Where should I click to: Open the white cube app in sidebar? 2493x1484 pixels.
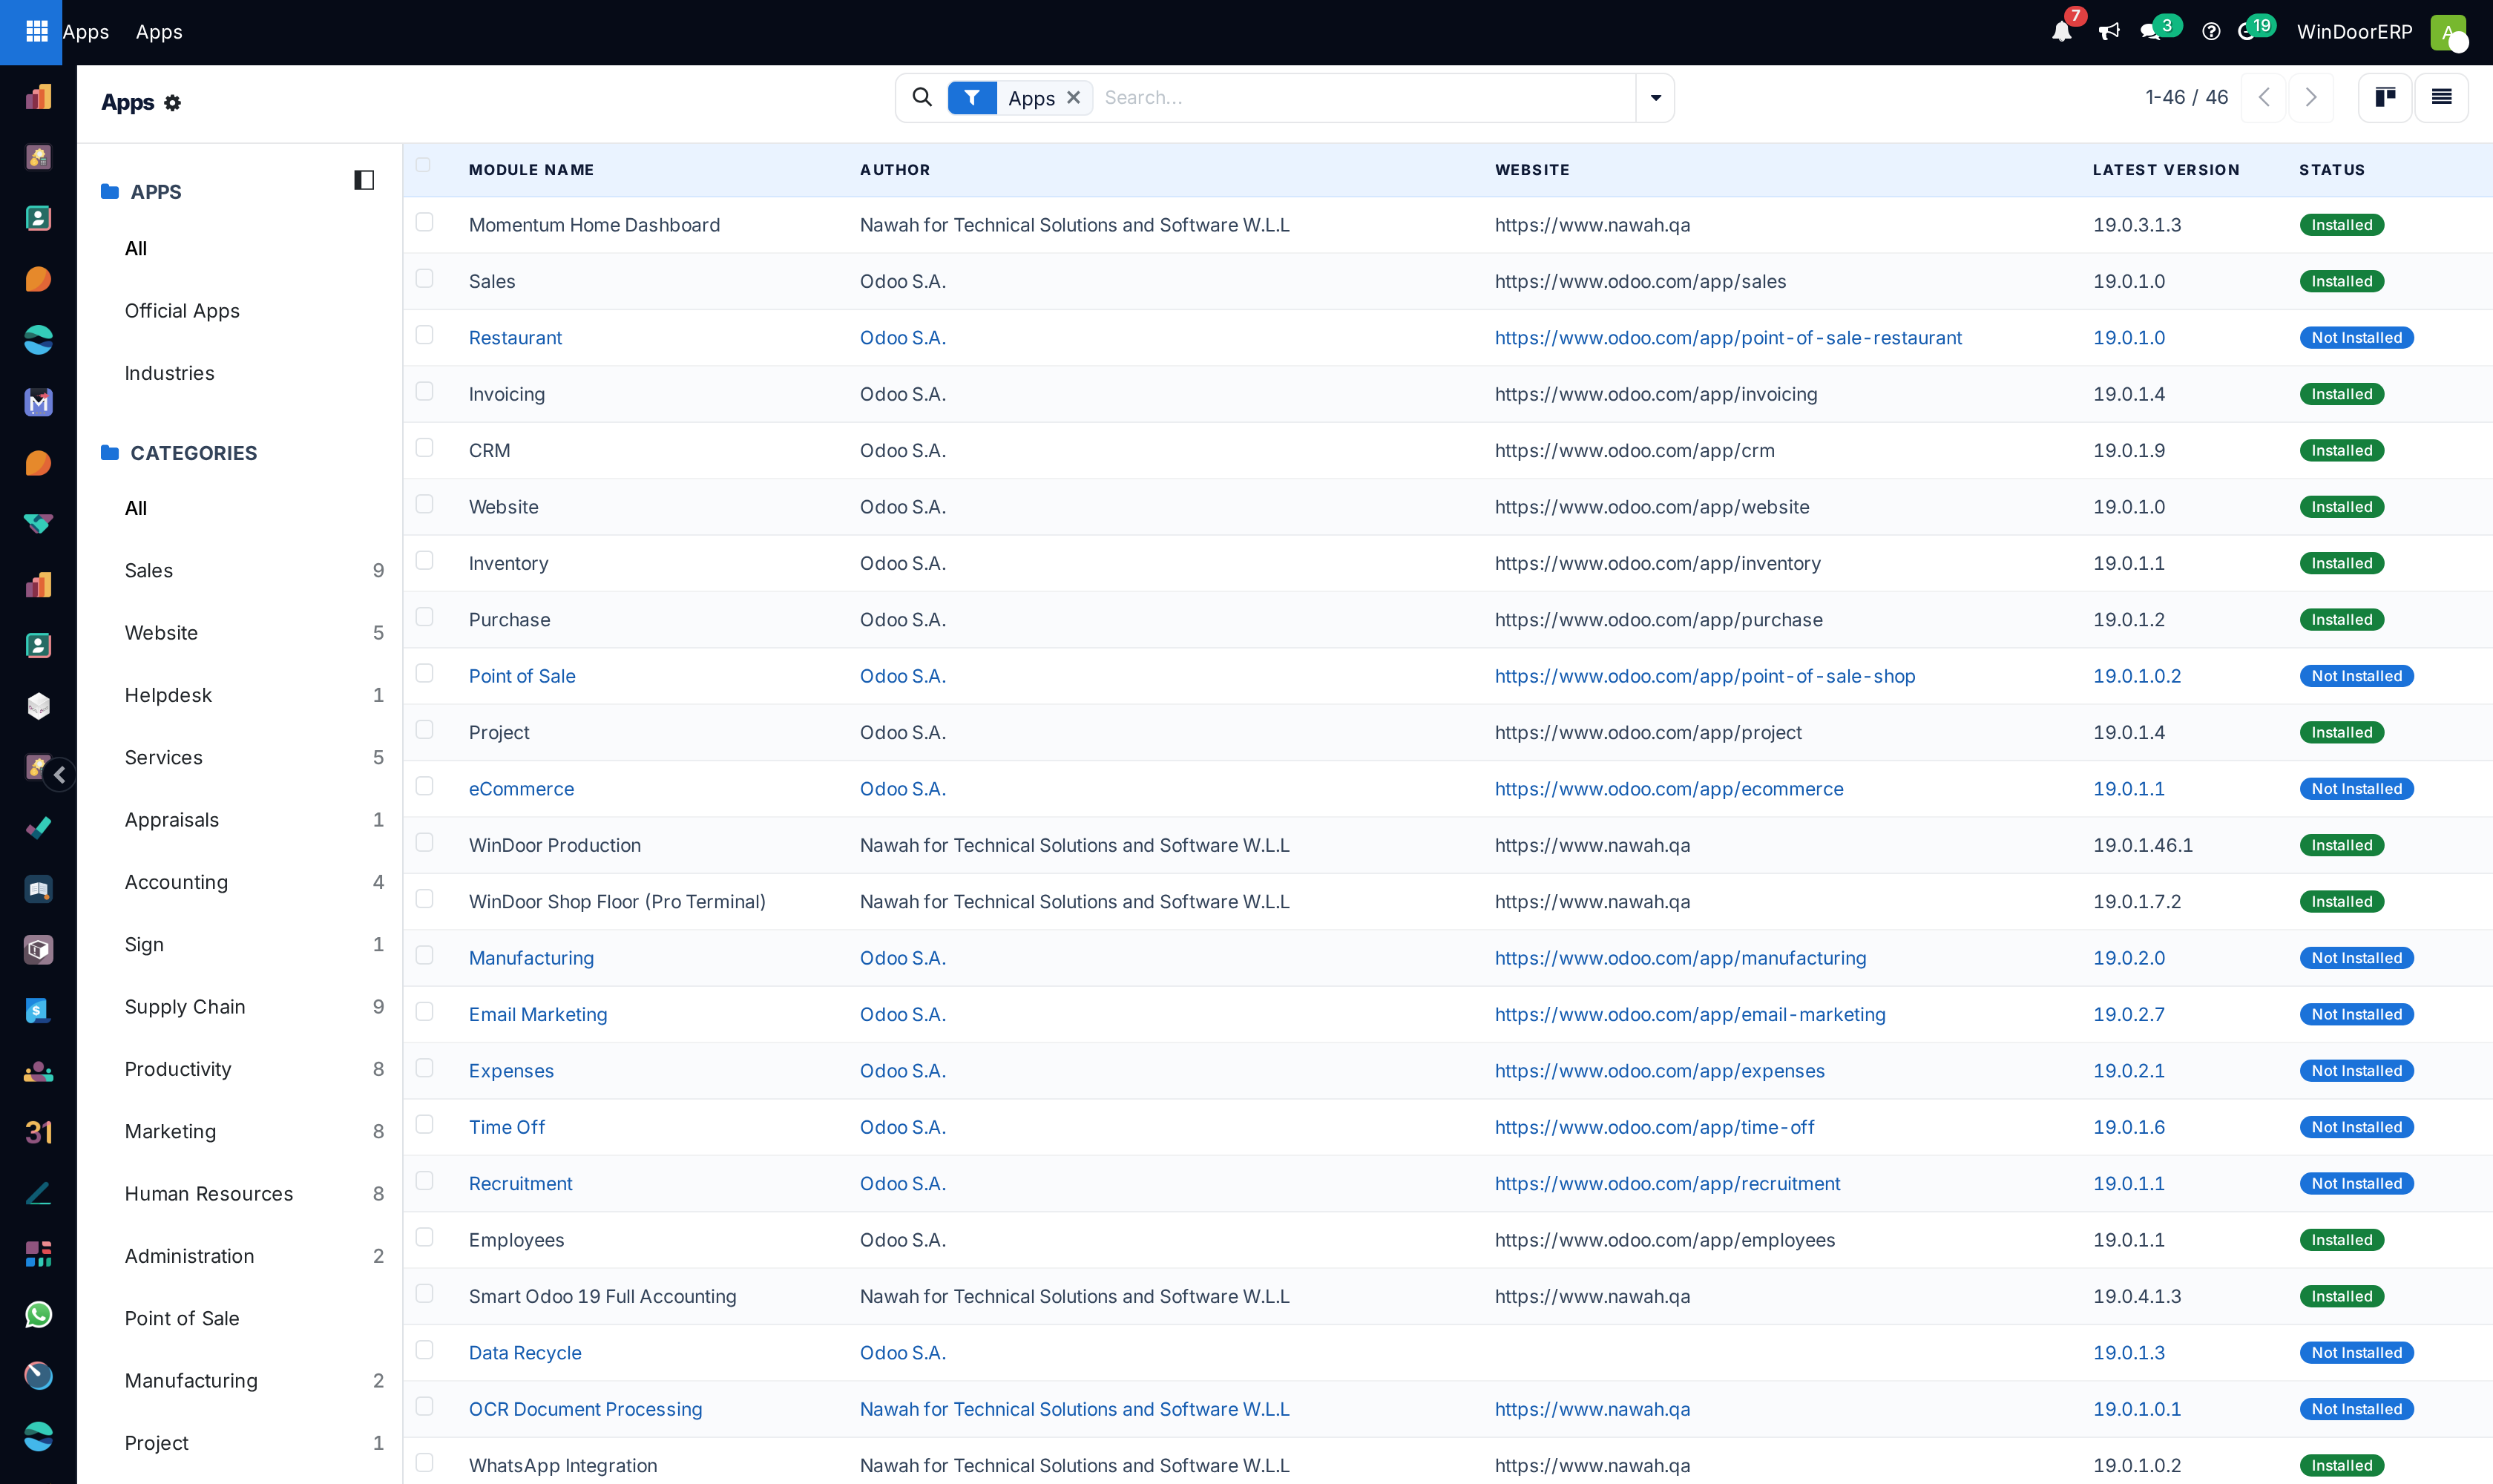[x=38, y=706]
